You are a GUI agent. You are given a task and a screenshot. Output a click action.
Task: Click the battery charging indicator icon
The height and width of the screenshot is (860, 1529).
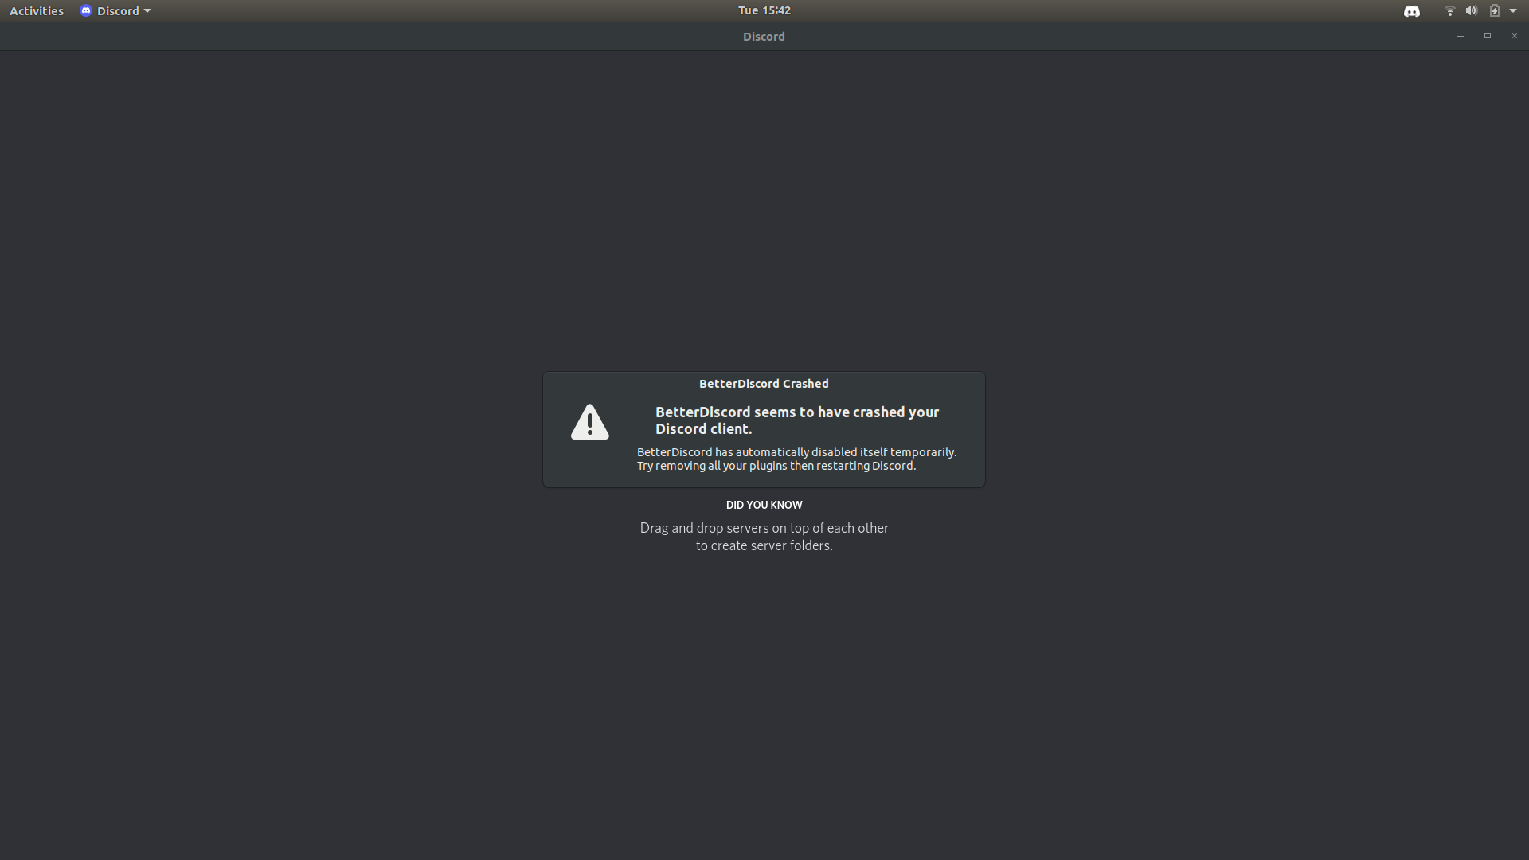coord(1493,10)
